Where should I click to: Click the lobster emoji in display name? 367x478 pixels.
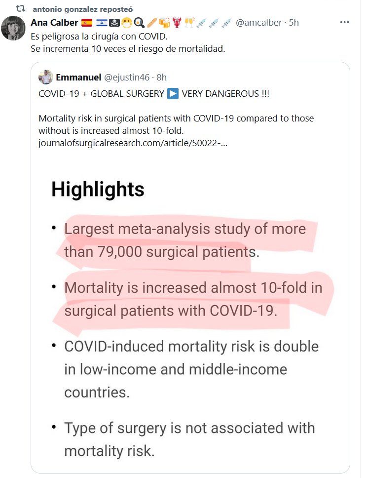[x=177, y=23]
